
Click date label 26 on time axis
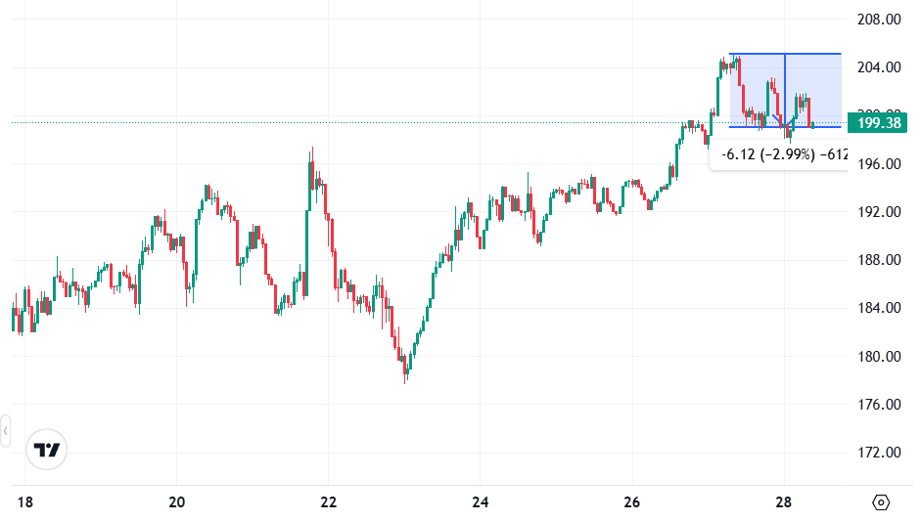tap(632, 502)
